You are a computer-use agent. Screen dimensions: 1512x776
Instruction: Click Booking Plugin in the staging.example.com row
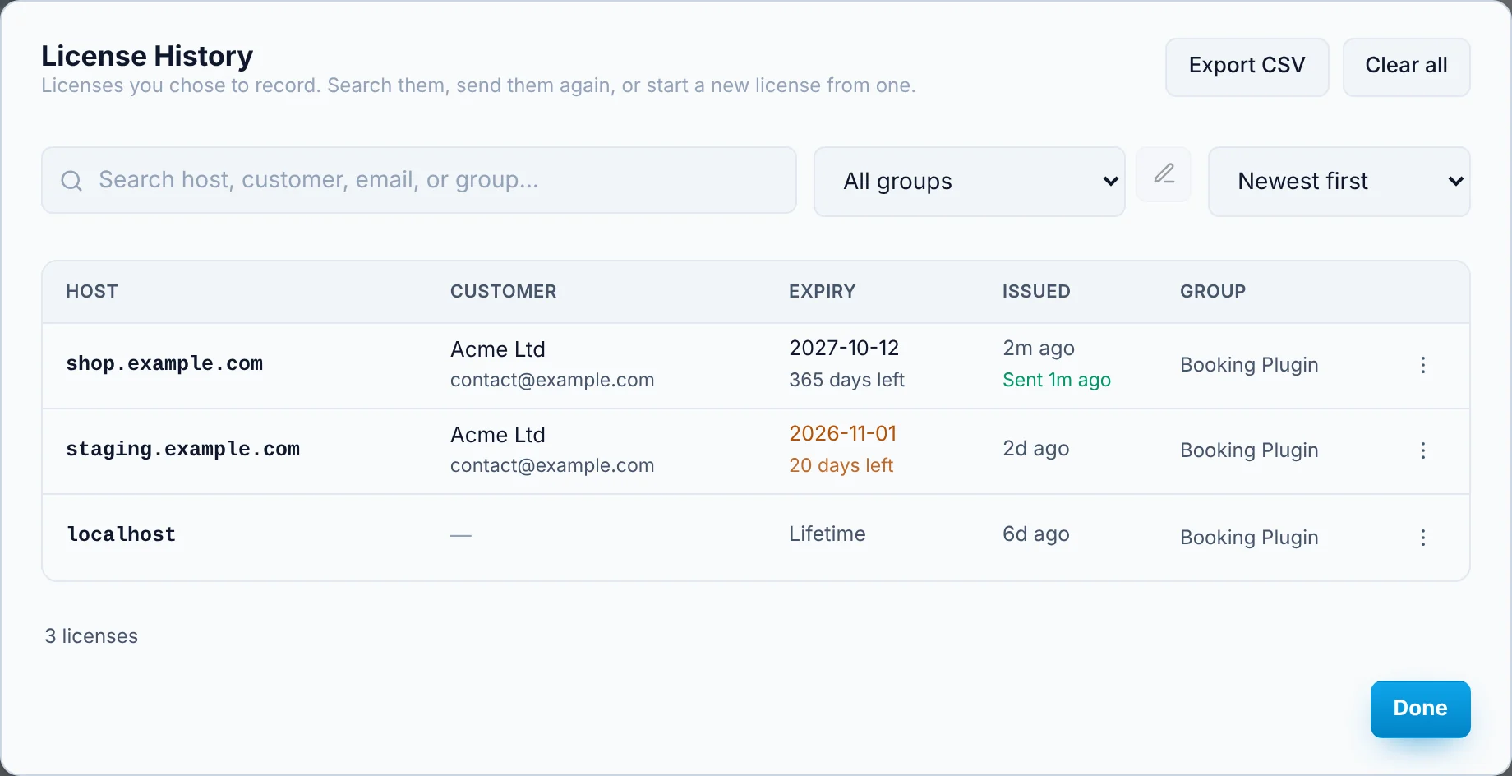[1249, 450]
